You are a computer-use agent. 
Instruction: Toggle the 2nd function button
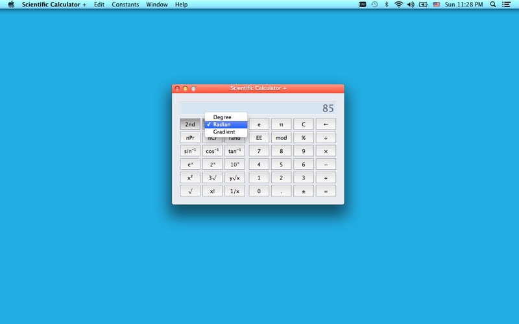coord(190,124)
